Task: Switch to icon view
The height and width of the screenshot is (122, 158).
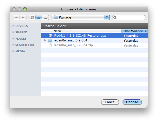Action: point(32,17)
